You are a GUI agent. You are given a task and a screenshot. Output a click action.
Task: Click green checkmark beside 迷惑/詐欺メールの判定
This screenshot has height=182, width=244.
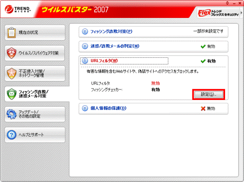[203, 46]
